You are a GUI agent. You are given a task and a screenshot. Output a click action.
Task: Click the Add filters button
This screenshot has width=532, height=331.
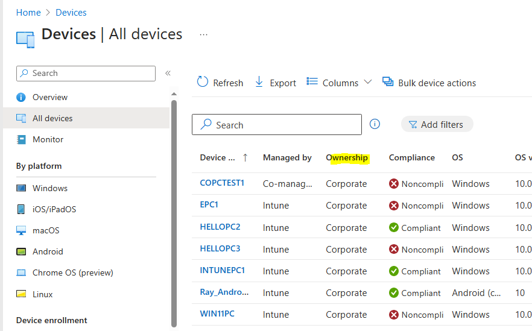[437, 124]
